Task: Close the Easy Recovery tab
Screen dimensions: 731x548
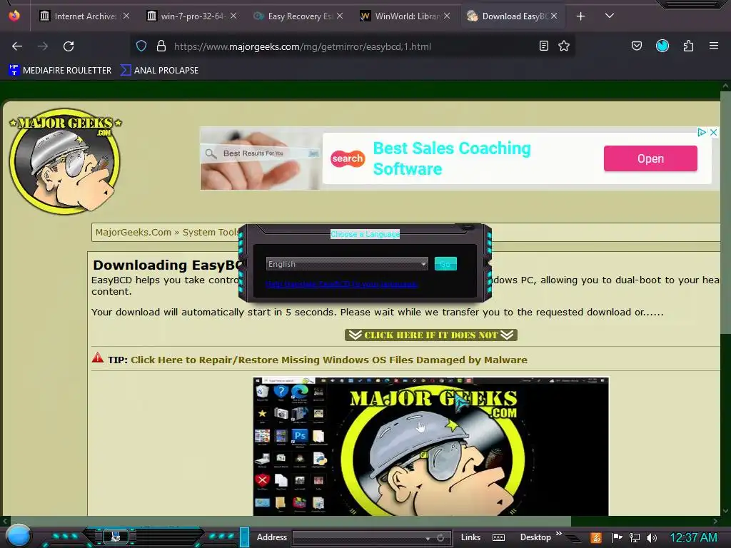Action: click(340, 16)
